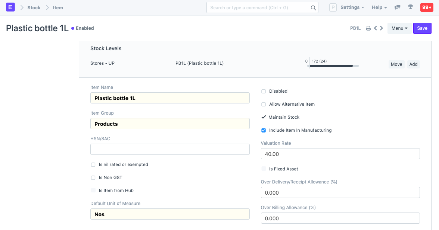Expand the Help dropdown menu
Viewport: 439px width, 230px height.
tap(379, 7)
